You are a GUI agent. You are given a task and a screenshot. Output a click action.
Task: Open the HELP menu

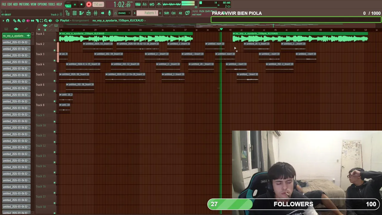[x=59, y=4]
